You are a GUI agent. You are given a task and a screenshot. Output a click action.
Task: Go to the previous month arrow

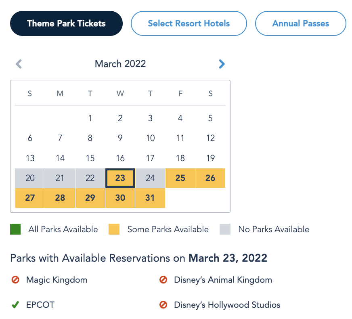tap(19, 64)
